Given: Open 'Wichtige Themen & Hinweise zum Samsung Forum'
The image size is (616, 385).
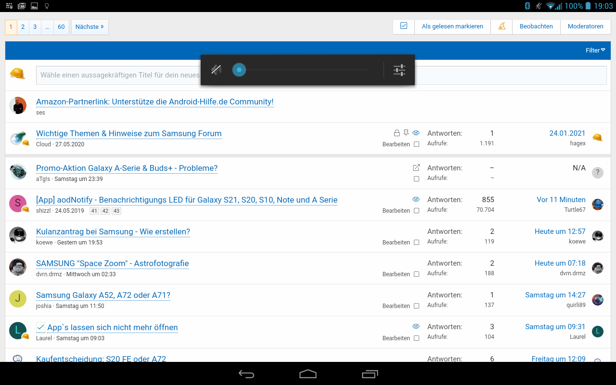Looking at the screenshot, I should tap(129, 133).
